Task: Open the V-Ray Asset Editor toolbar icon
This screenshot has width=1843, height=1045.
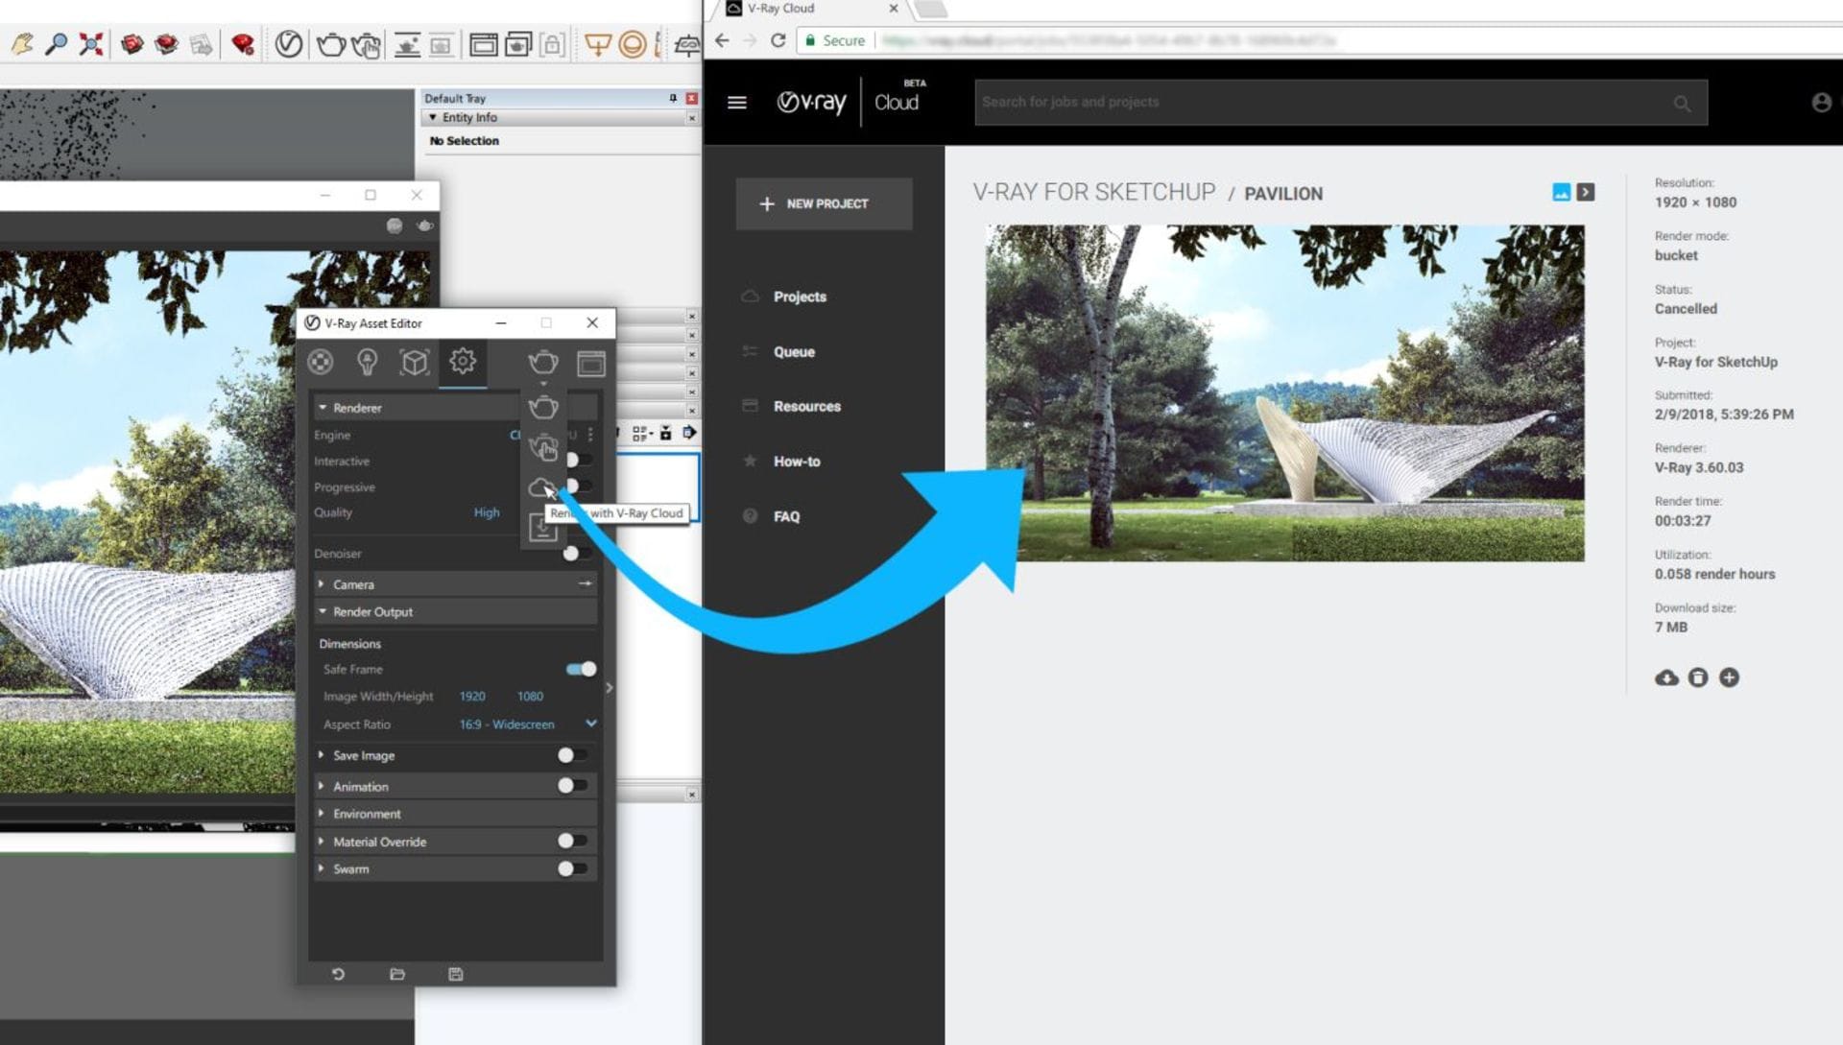Action: [x=288, y=44]
